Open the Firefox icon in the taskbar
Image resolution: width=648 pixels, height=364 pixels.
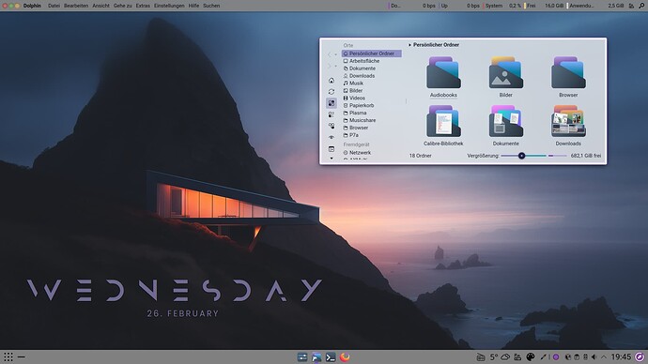pos(345,357)
